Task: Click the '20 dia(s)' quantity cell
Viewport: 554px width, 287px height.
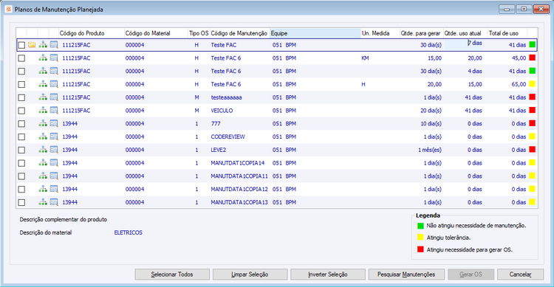Action: (431, 111)
